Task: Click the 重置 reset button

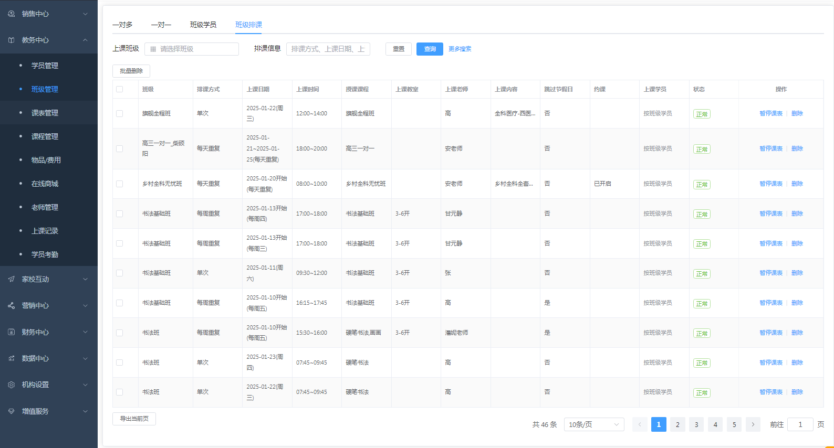Action: click(399, 49)
